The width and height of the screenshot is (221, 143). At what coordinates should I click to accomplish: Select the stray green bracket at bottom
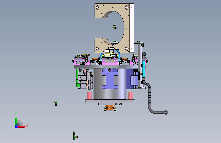[74, 136]
